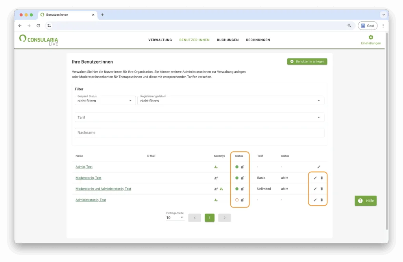Expand the Registrierungsdatum dropdown

231,101
